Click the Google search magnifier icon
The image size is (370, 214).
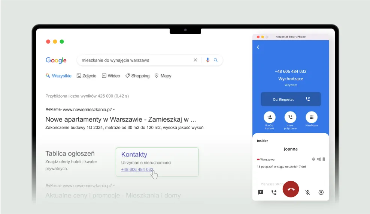(x=216, y=60)
